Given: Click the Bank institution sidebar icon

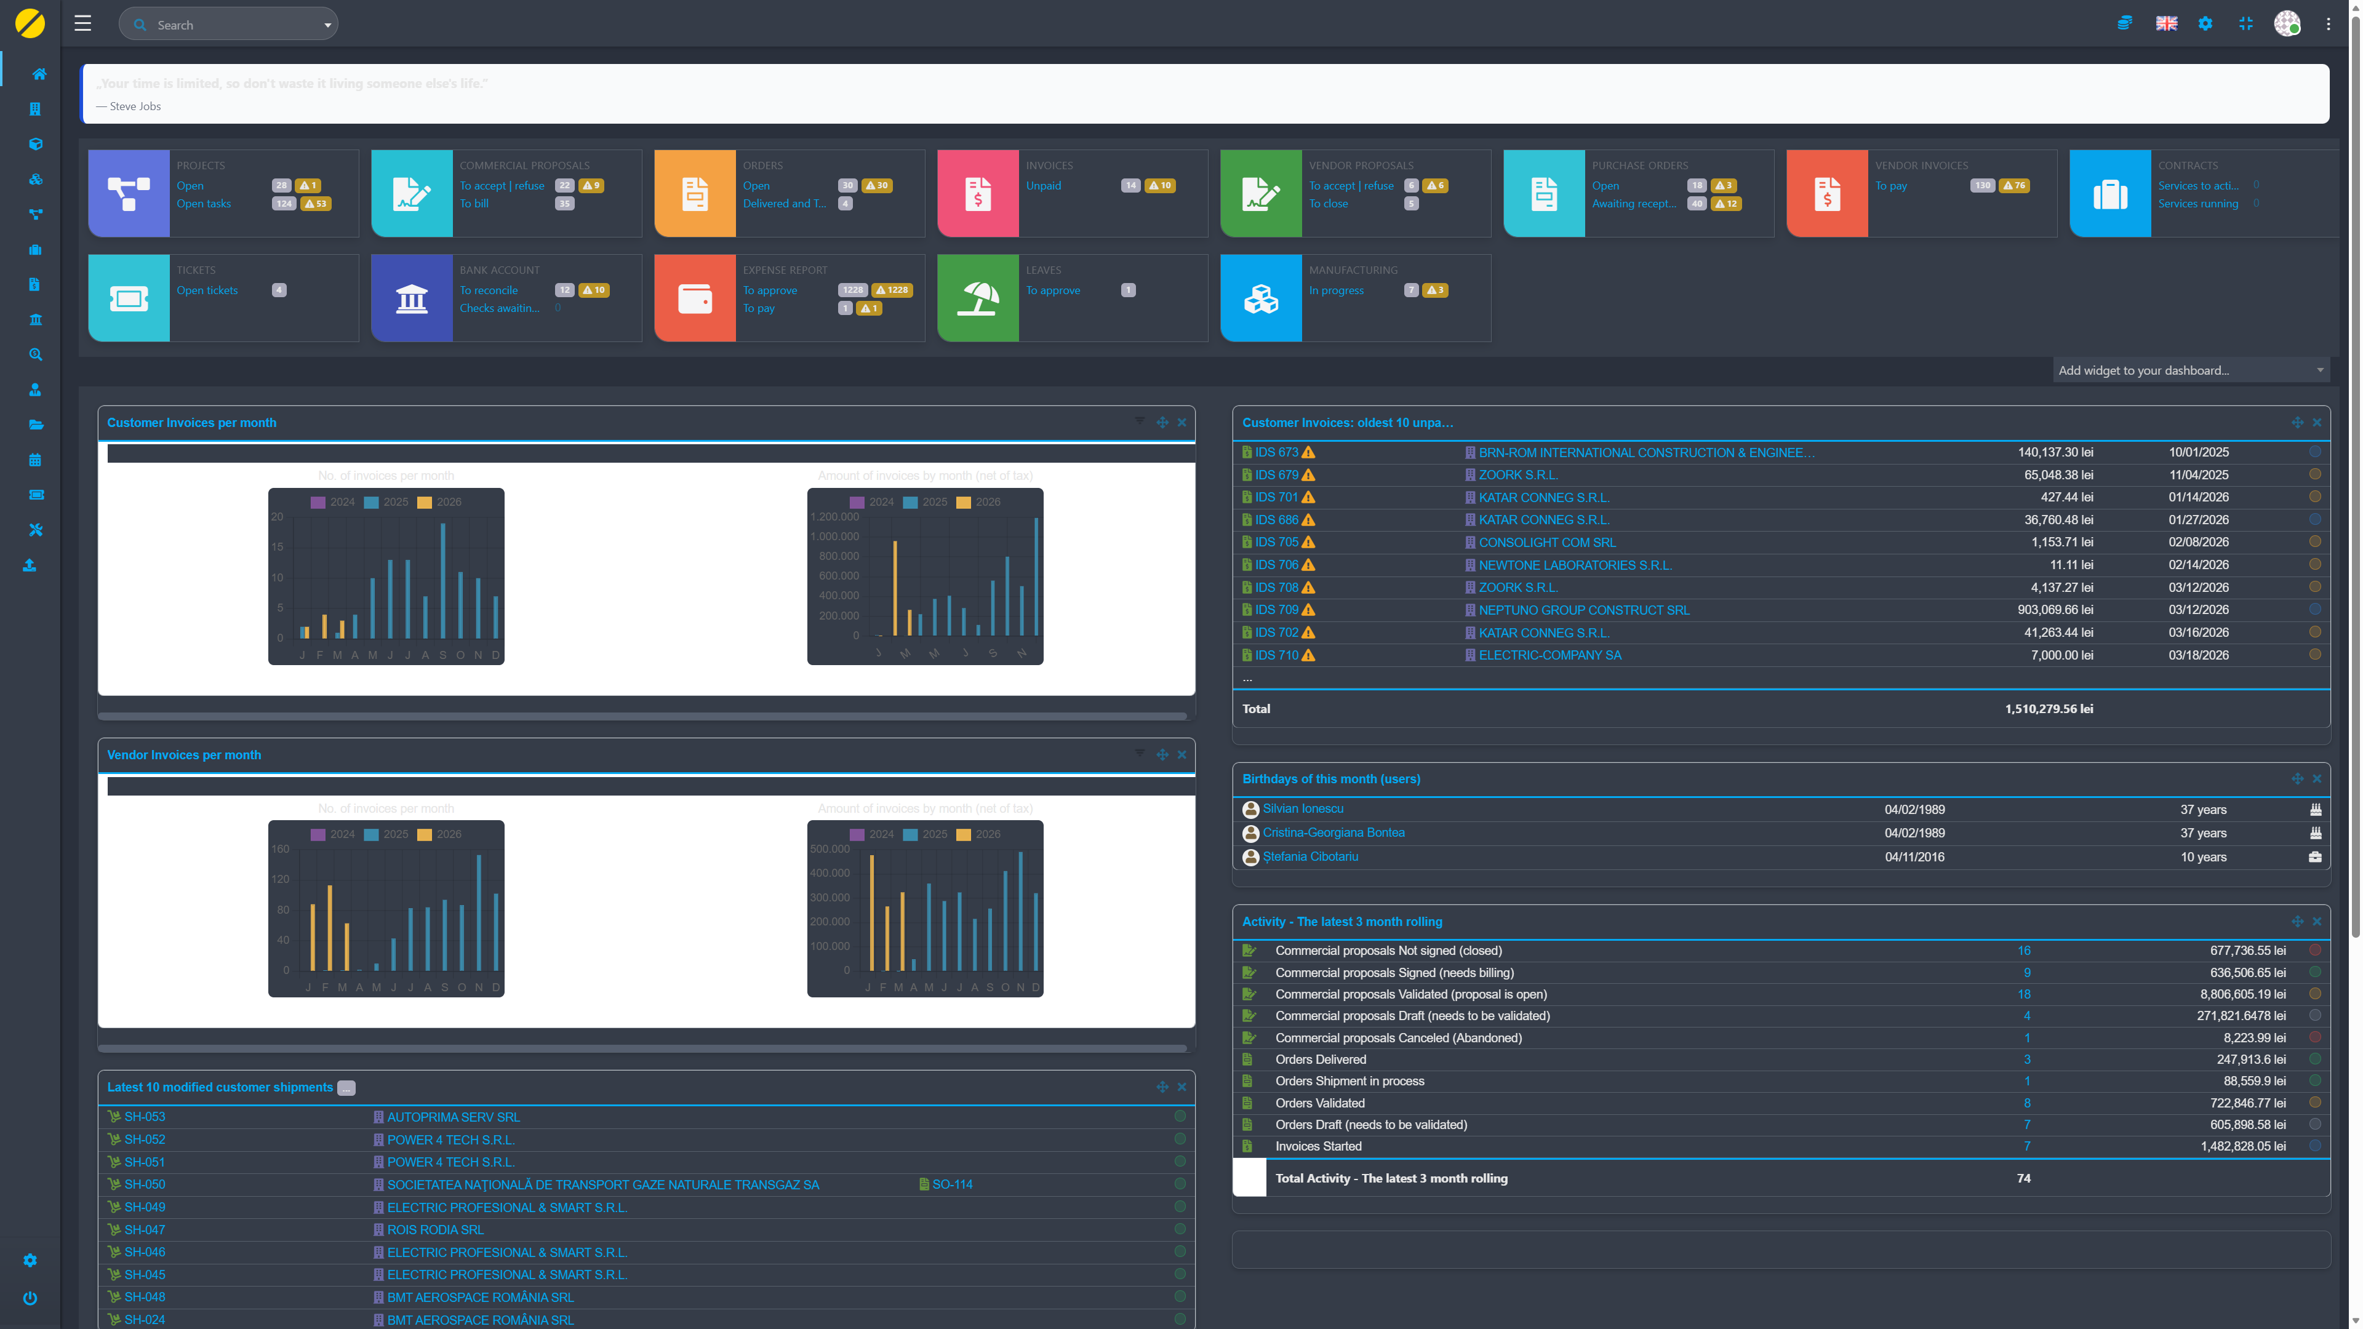Looking at the screenshot, I should (35, 320).
